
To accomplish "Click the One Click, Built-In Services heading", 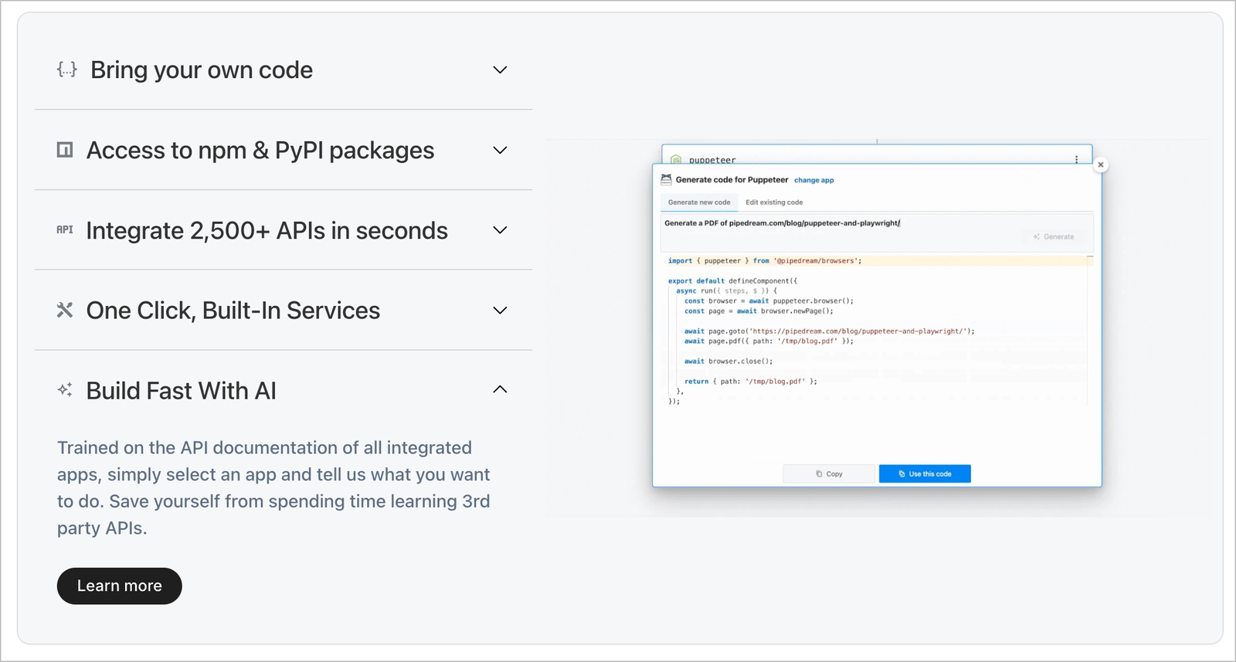I will [x=233, y=310].
